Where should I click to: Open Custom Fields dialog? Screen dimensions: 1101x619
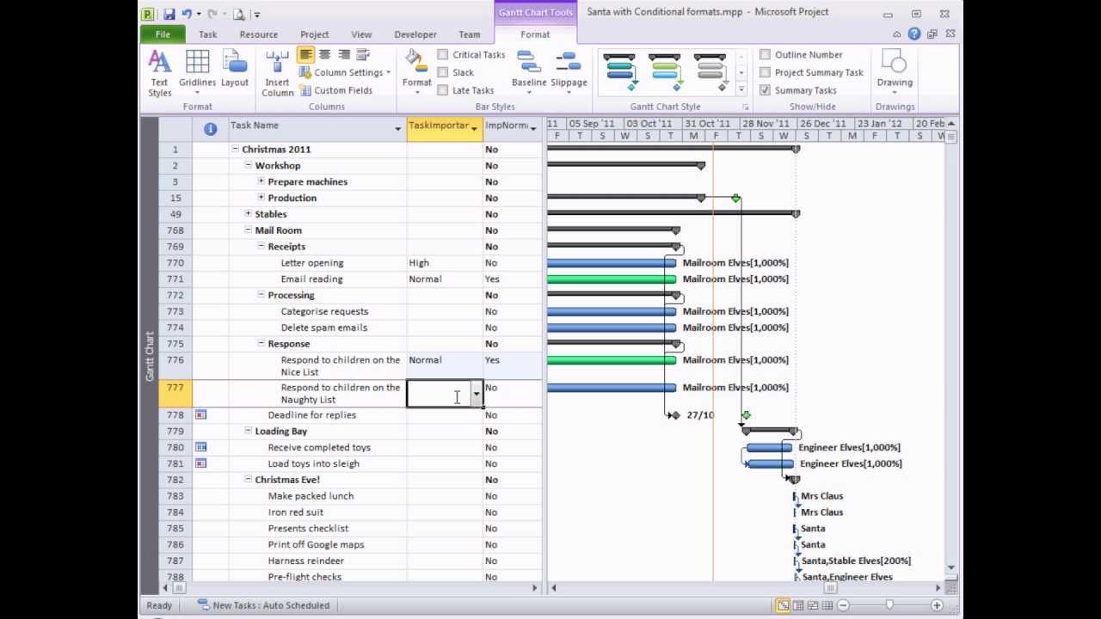tap(335, 90)
